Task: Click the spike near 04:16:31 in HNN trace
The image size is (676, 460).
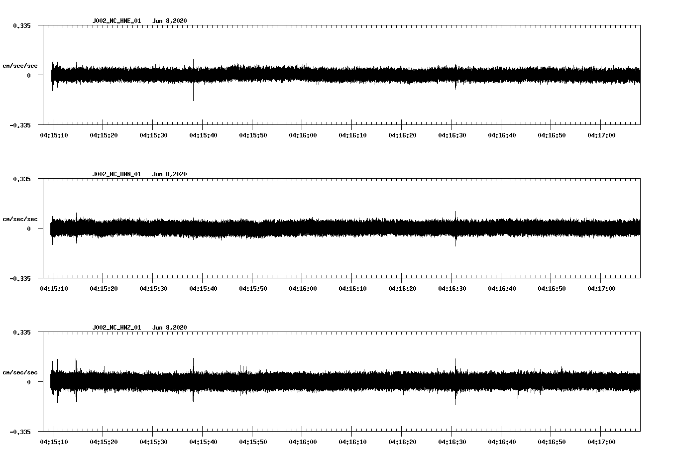Action: tap(455, 229)
